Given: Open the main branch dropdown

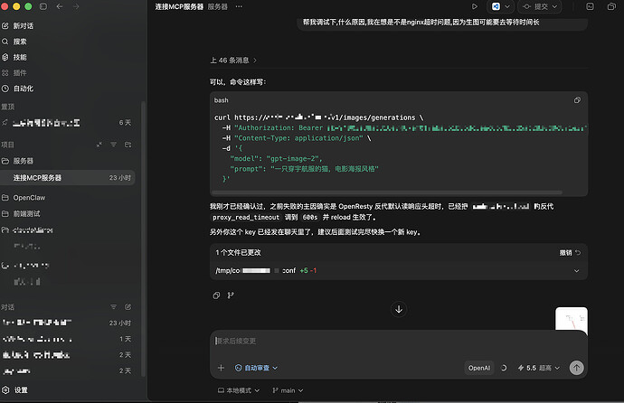Looking at the screenshot, I should tap(288, 390).
